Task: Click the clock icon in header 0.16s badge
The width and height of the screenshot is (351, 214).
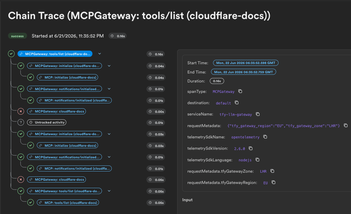Action: pos(112,36)
